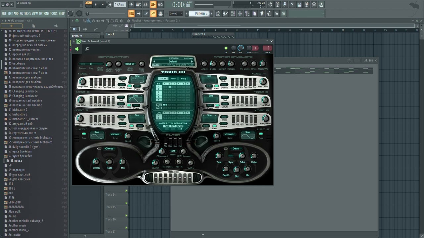The width and height of the screenshot is (424, 238).
Task: Click the tempo display showing 172.000
Action: click(120, 5)
